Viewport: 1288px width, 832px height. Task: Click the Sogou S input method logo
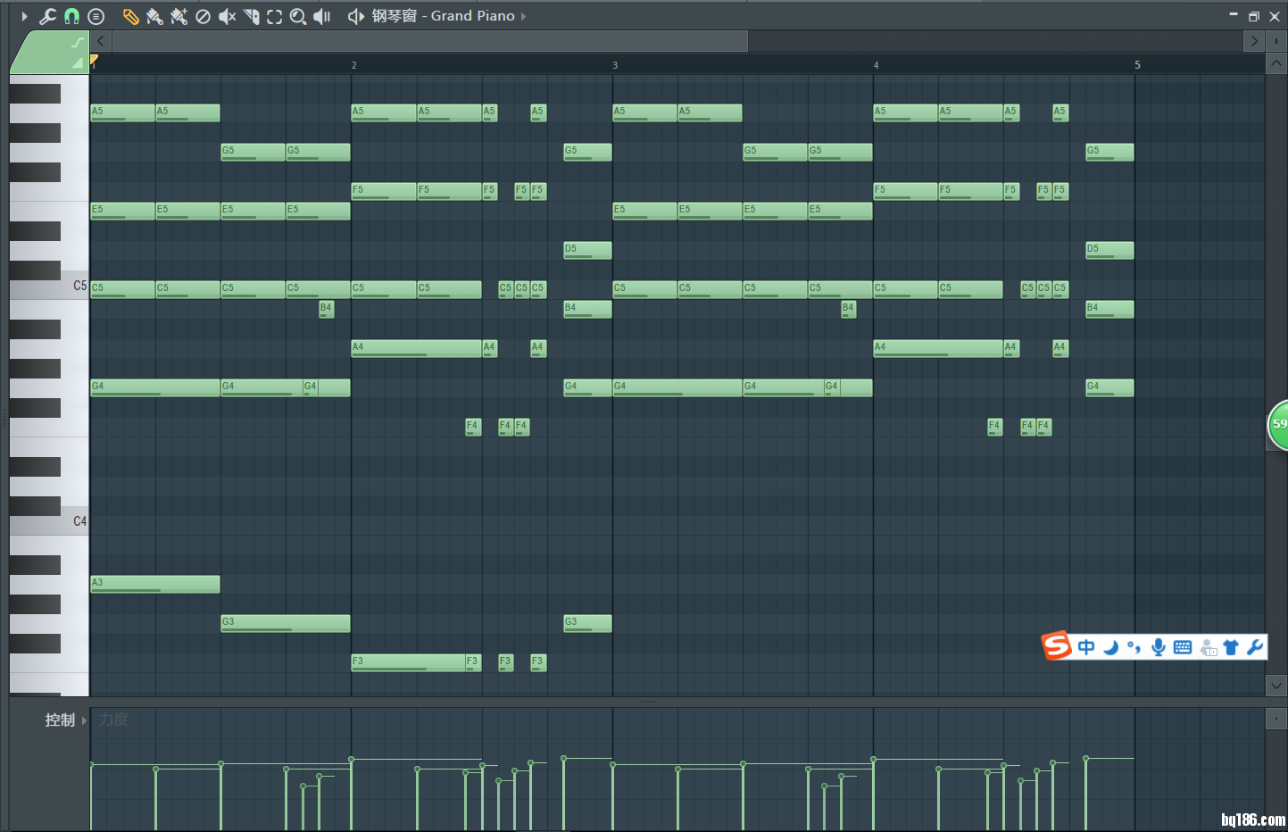click(1057, 645)
